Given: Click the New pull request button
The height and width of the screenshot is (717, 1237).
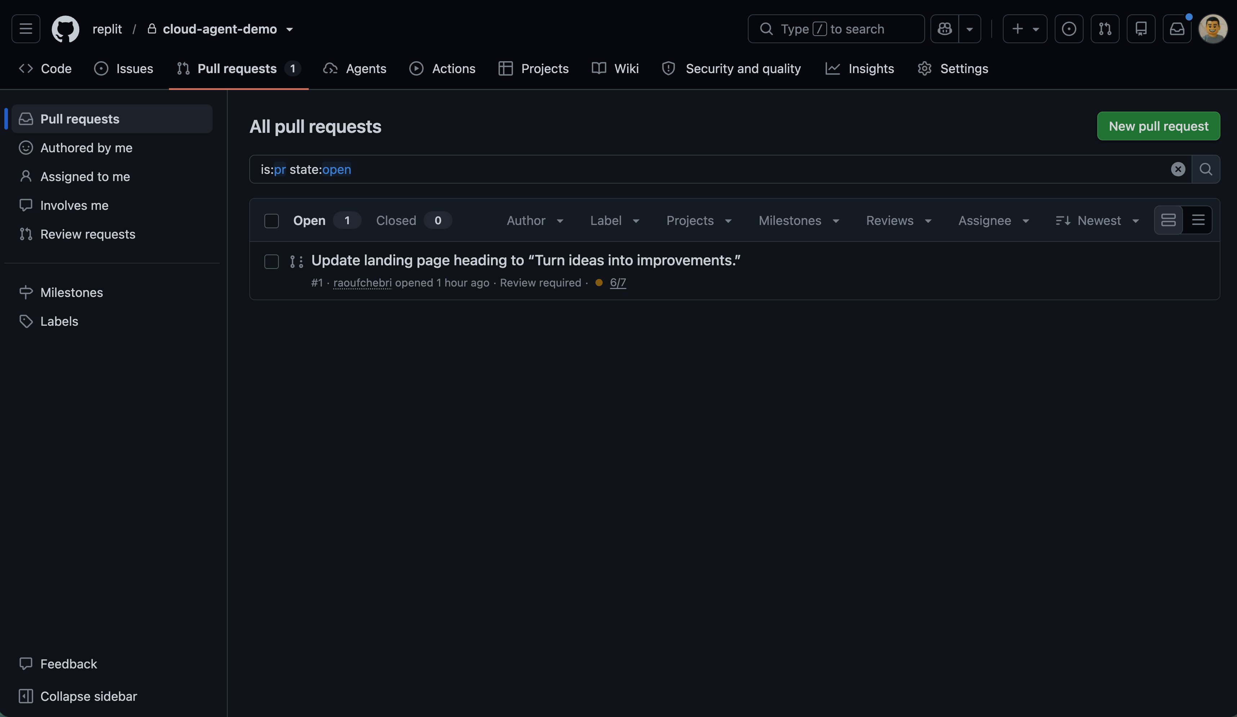Looking at the screenshot, I should pos(1158,126).
